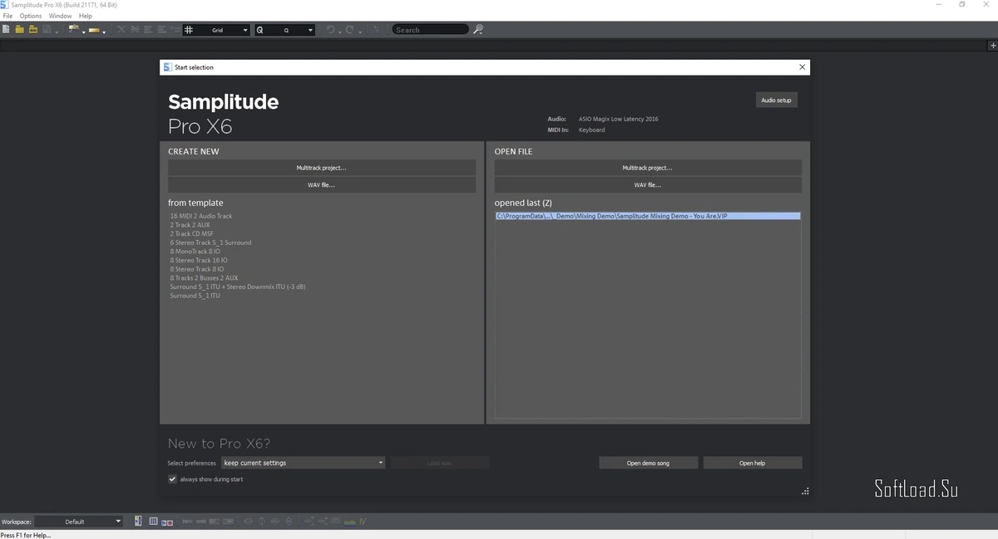Open the Grid mode dropdown
998x539 pixels.
click(x=245, y=30)
